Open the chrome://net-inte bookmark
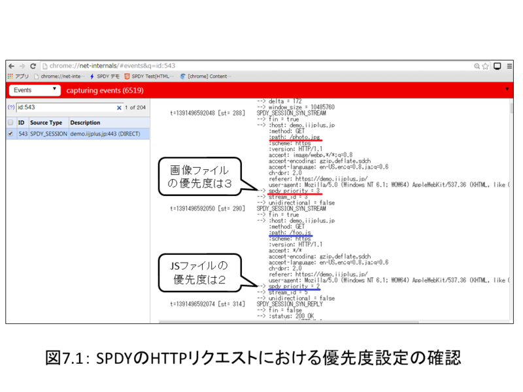The image size is (523, 392). (x=59, y=76)
